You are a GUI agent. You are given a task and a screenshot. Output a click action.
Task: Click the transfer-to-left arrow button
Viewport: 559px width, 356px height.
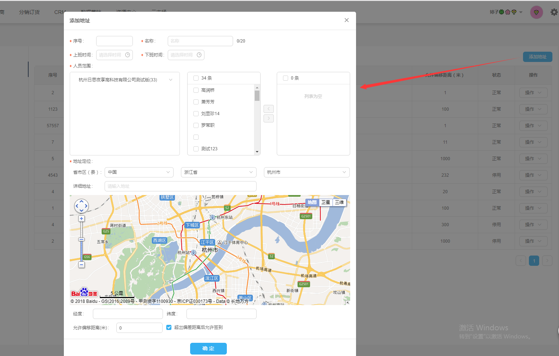269,109
